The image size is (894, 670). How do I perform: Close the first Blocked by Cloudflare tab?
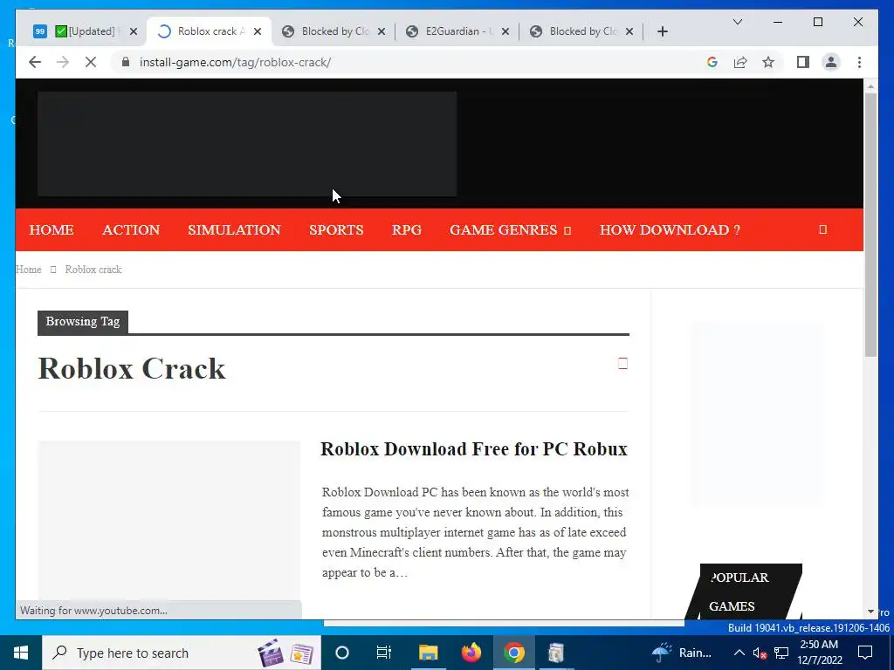[382, 31]
